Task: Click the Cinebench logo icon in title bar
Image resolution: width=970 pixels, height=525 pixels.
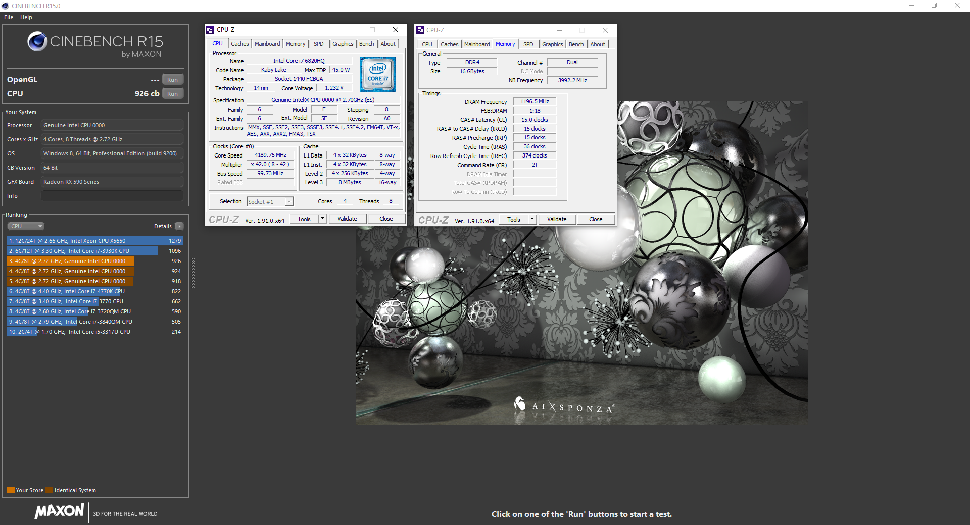Action: point(5,6)
